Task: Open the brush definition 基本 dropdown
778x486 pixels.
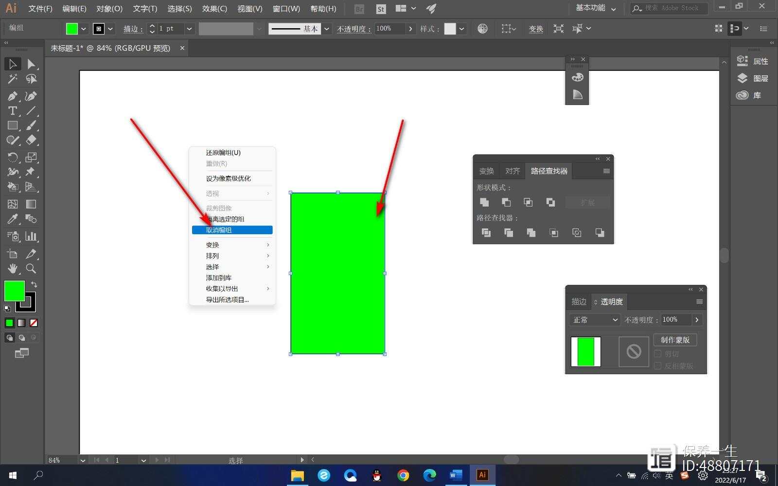Action: tap(327, 29)
